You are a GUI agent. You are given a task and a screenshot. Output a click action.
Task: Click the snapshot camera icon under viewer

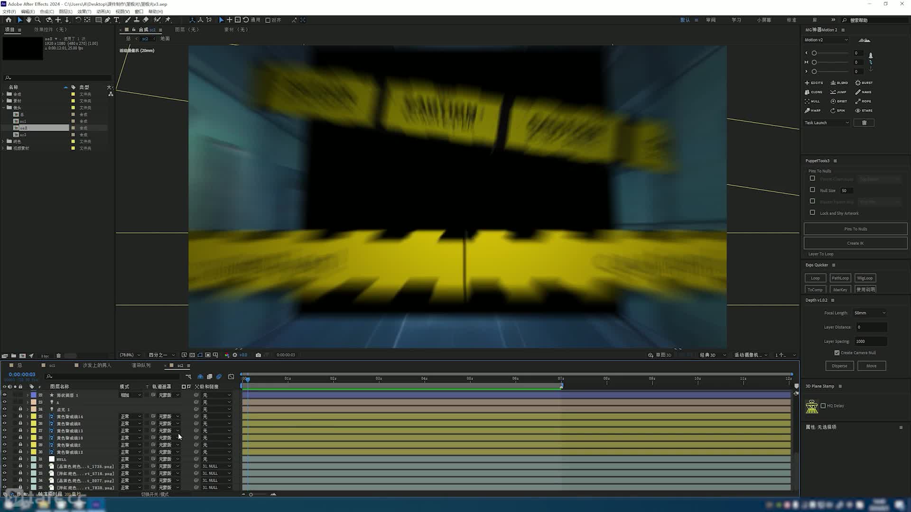point(258,355)
